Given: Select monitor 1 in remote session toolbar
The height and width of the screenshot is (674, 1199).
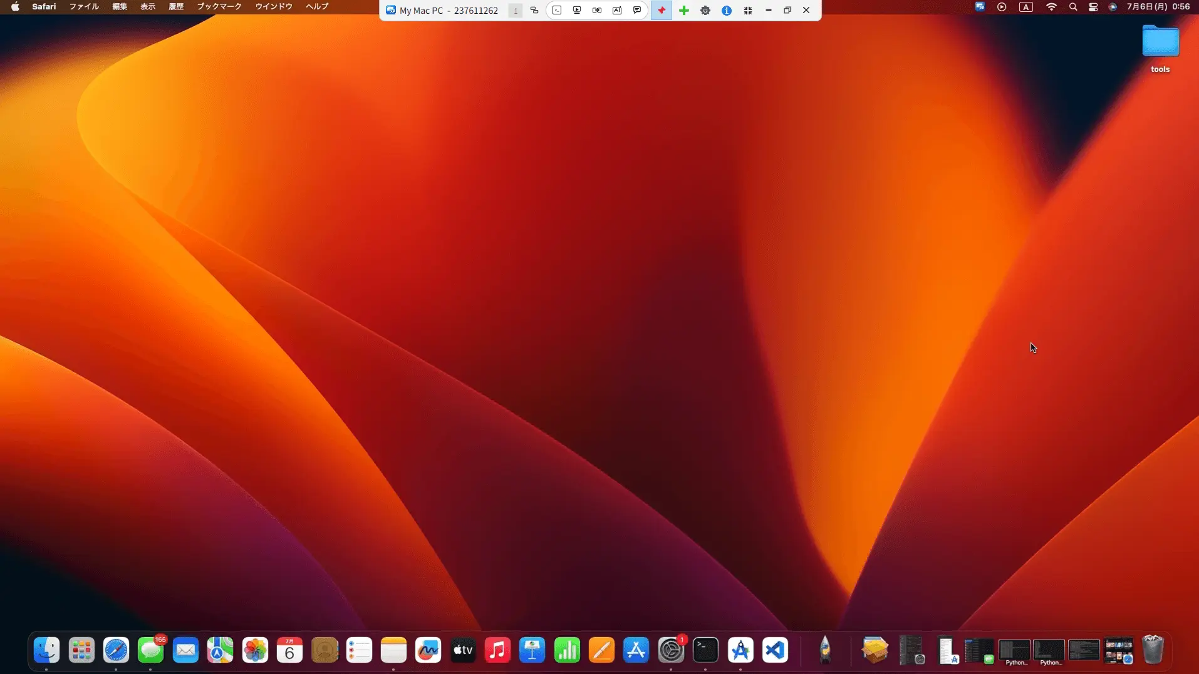Looking at the screenshot, I should 516,11.
